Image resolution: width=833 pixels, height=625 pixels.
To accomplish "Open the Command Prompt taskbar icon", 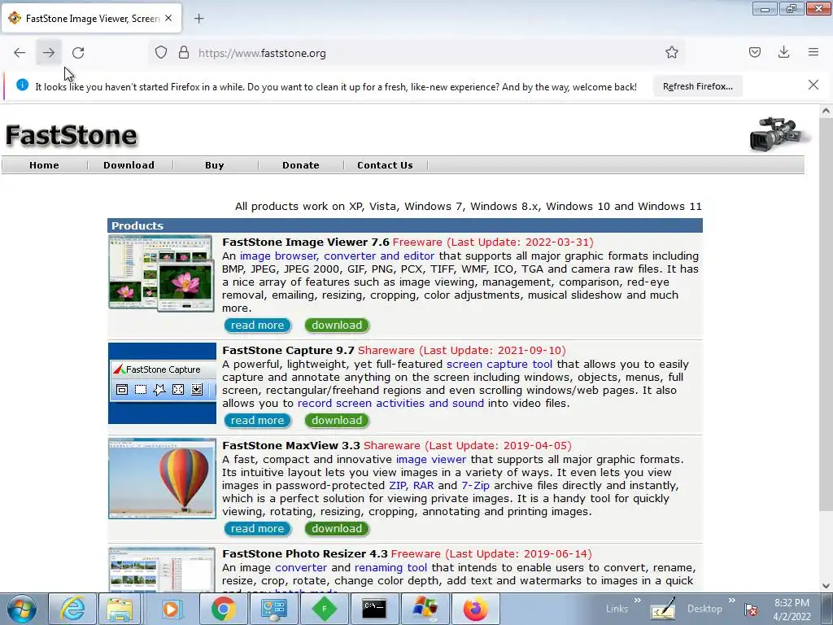I will (x=374, y=609).
